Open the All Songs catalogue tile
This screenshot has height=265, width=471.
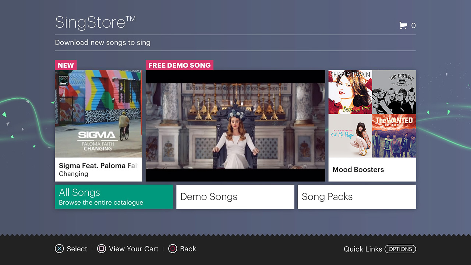(114, 197)
